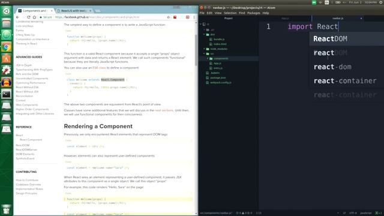The width and height of the screenshot is (384, 216).
Task: Select ReactDOM autocomplete suggestion
Action: 346,38
